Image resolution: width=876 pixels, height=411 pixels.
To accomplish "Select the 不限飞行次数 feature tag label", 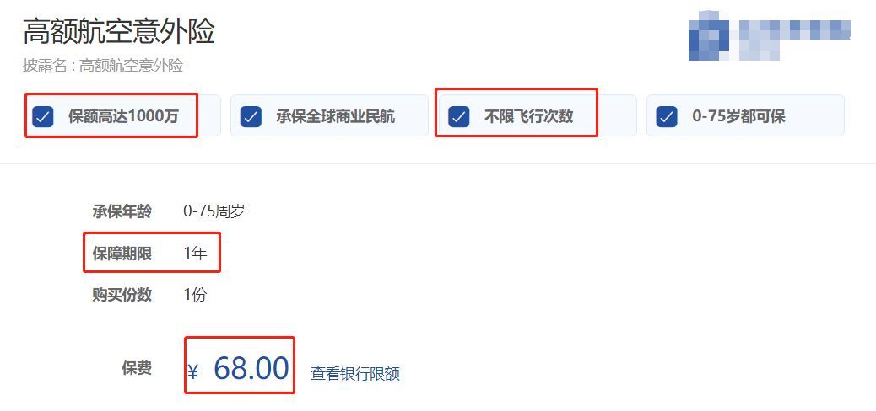I will [x=528, y=116].
